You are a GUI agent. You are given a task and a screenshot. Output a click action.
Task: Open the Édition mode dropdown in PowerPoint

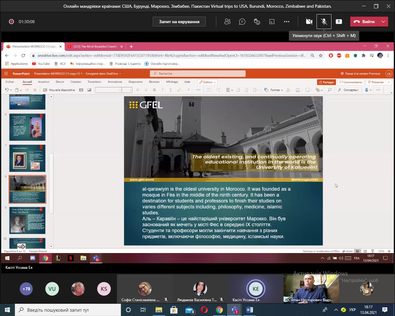point(208,82)
